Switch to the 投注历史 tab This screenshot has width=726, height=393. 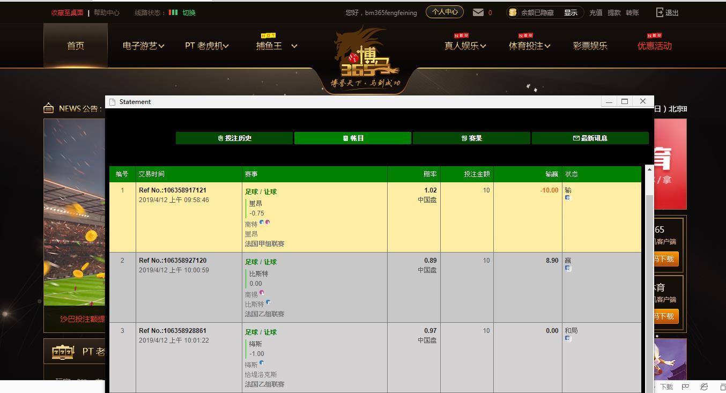(234, 138)
